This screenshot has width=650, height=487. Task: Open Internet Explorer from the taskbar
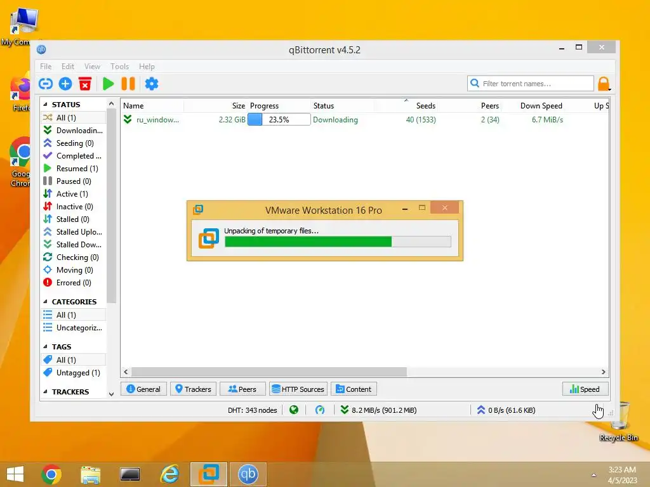[169, 474]
